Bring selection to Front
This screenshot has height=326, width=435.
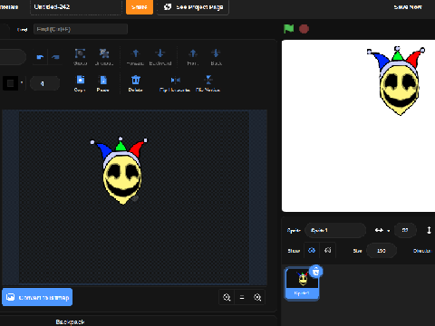pyautogui.click(x=193, y=57)
